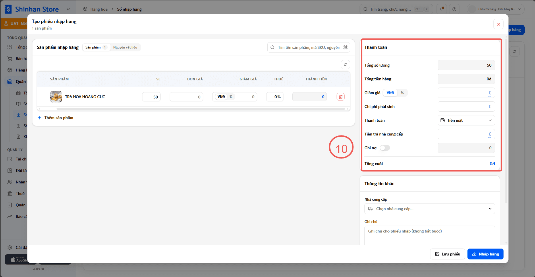The width and height of the screenshot is (535, 277).
Task: Set row discount unit to VNĐ
Action: [221, 97]
